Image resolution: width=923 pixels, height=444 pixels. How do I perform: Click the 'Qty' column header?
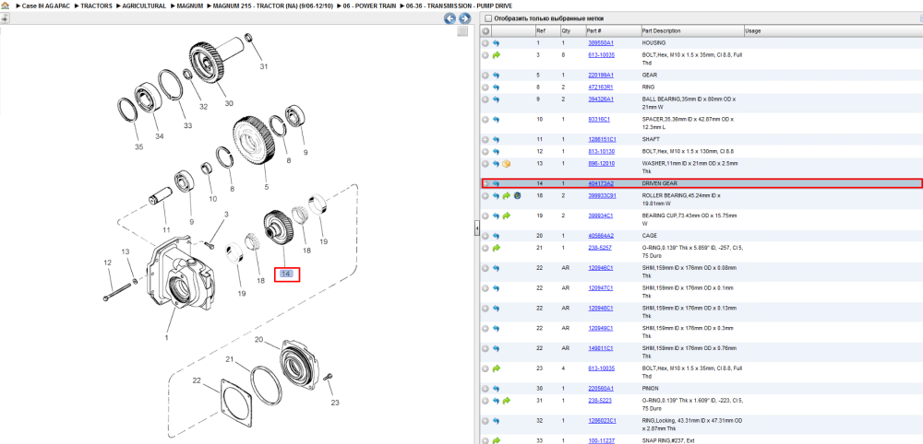tap(572, 31)
